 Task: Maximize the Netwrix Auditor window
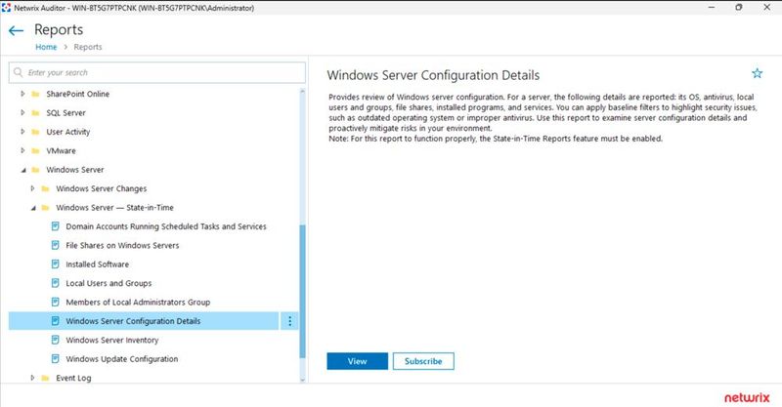tap(739, 7)
